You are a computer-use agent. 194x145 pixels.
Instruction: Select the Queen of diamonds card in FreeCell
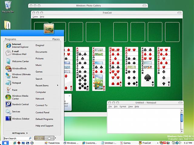click(99, 82)
